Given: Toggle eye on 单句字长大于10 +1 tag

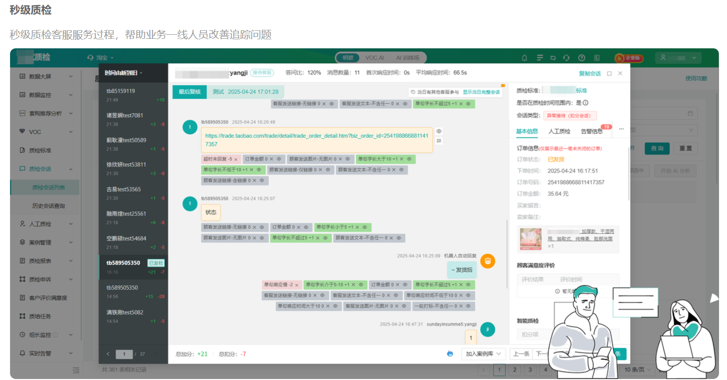Looking at the screenshot, I should 409,159.
